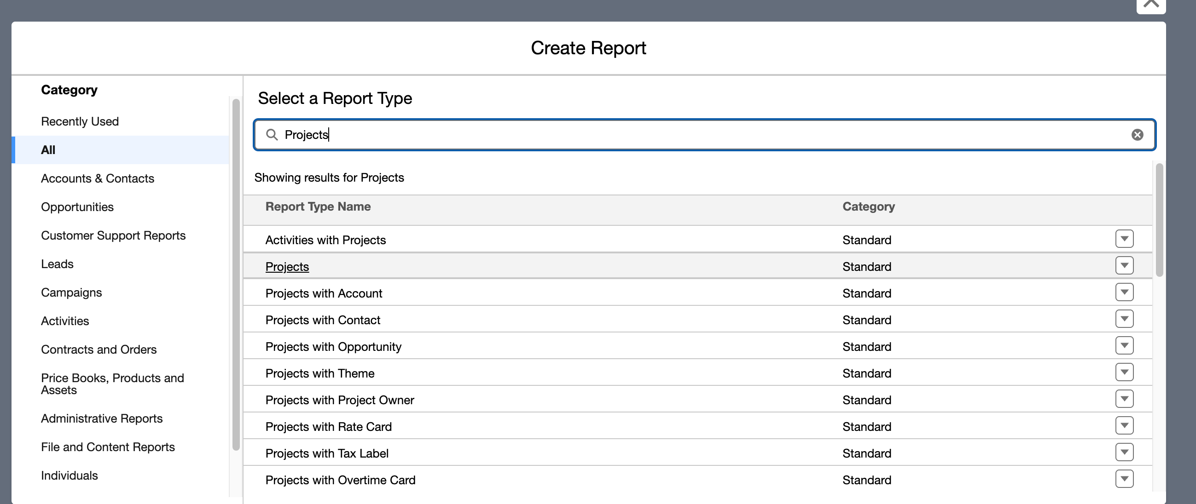Choose Accounts & Contacts category

tap(98, 178)
